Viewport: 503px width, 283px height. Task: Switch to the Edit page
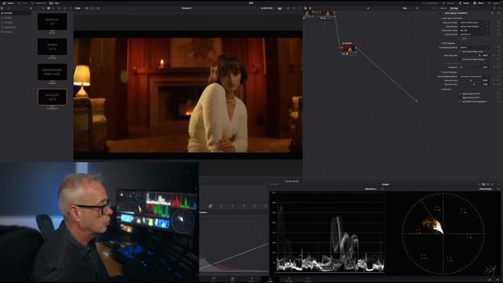click(233, 279)
